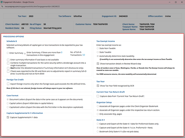185x138 pixels.
Task: Minimize the Engagement Information window
Action: click(x=169, y=2)
